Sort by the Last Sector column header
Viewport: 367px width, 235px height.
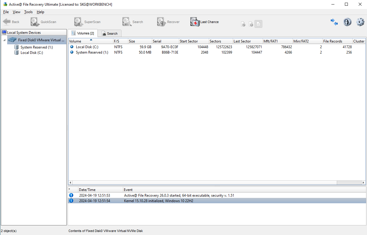click(248, 41)
